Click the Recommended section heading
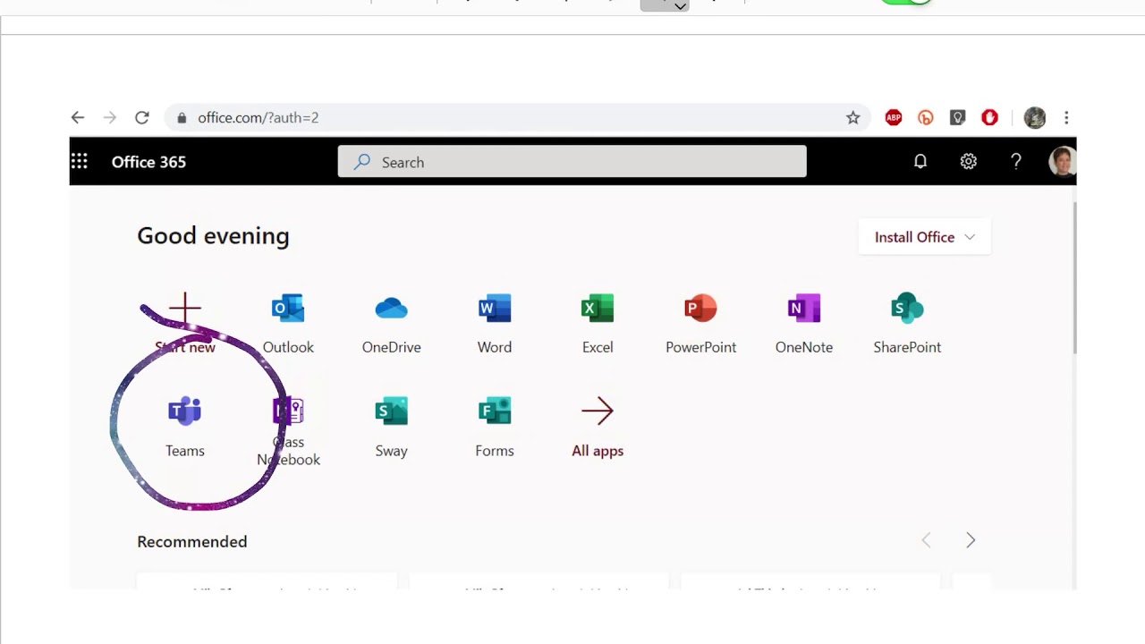The image size is (1145, 644). [x=192, y=541]
